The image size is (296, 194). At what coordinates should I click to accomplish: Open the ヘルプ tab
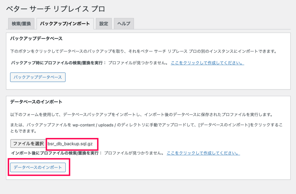pyautogui.click(x=124, y=24)
